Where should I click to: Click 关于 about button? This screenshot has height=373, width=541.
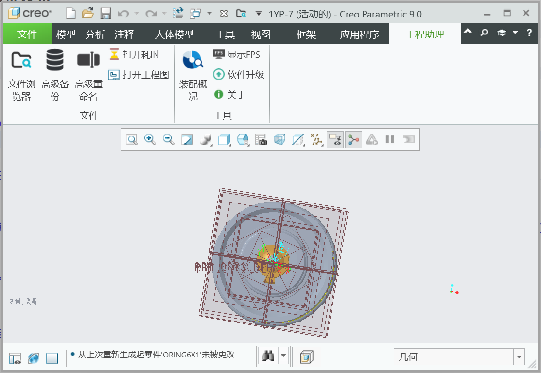coord(230,94)
